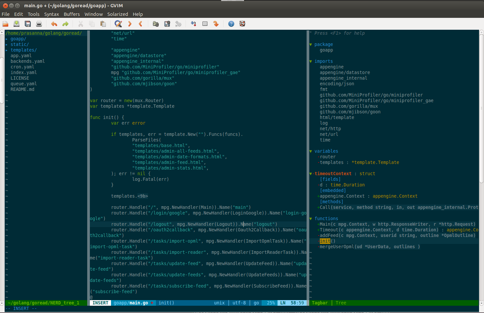
Task: Open the Tools menu
Action: 34,14
